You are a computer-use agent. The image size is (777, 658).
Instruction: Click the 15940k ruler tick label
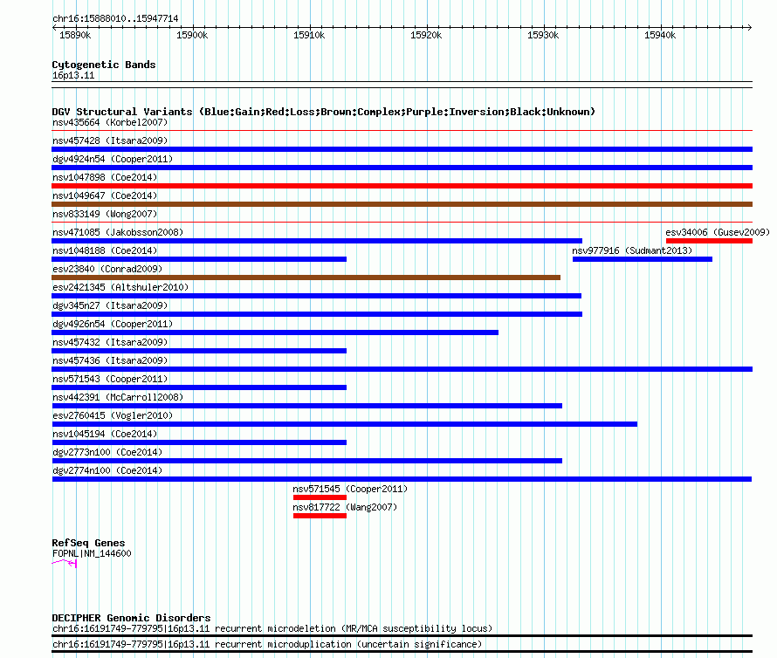660,35
